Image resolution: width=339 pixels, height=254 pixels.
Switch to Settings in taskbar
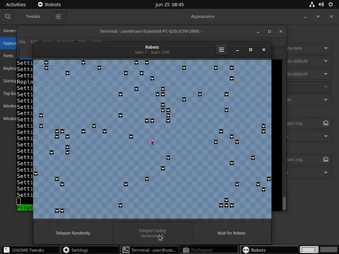click(89, 250)
